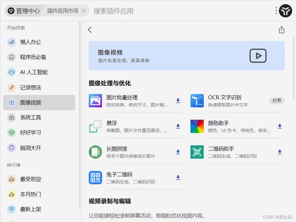Open the 懒人办公 category

tap(39, 42)
